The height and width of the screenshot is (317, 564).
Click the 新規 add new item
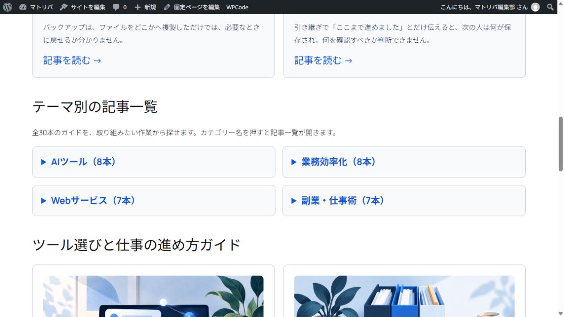pos(145,7)
